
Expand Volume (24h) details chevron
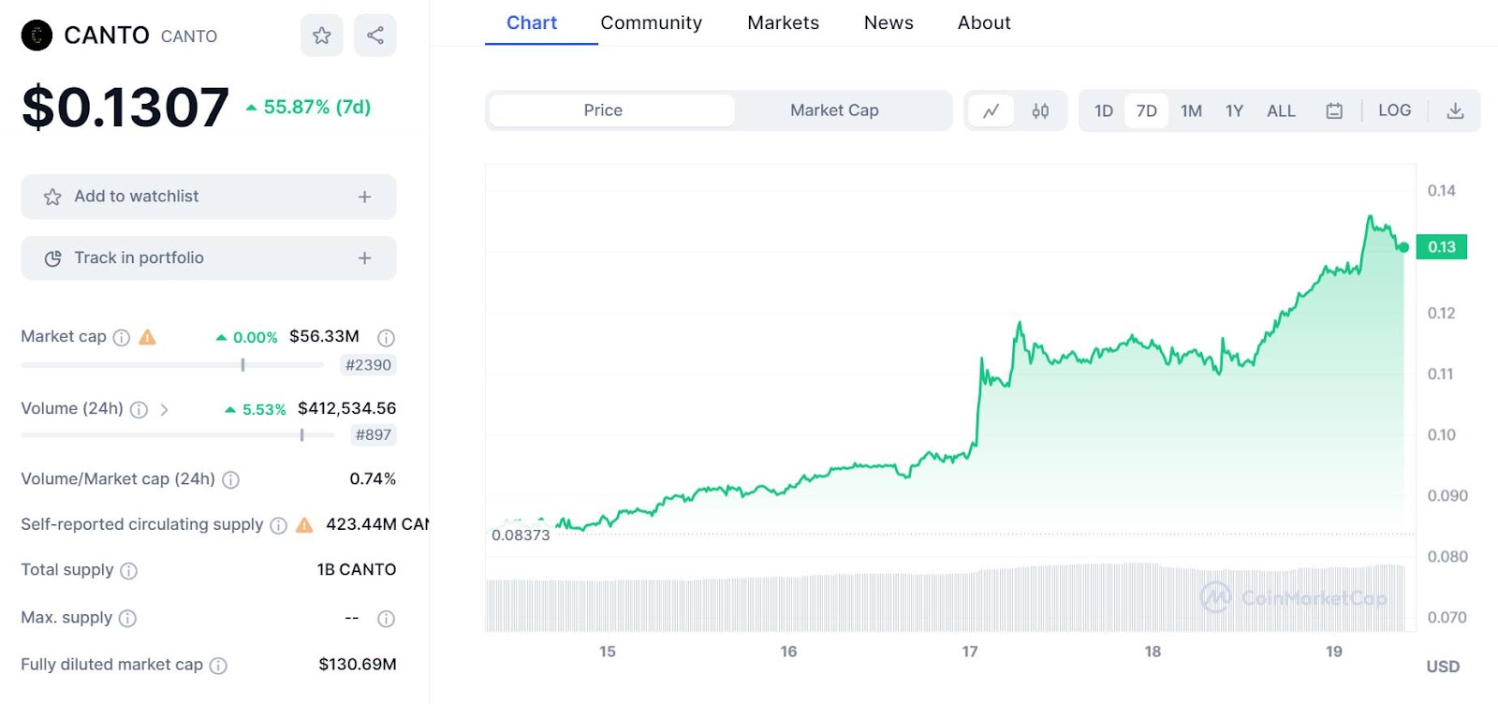click(x=164, y=409)
